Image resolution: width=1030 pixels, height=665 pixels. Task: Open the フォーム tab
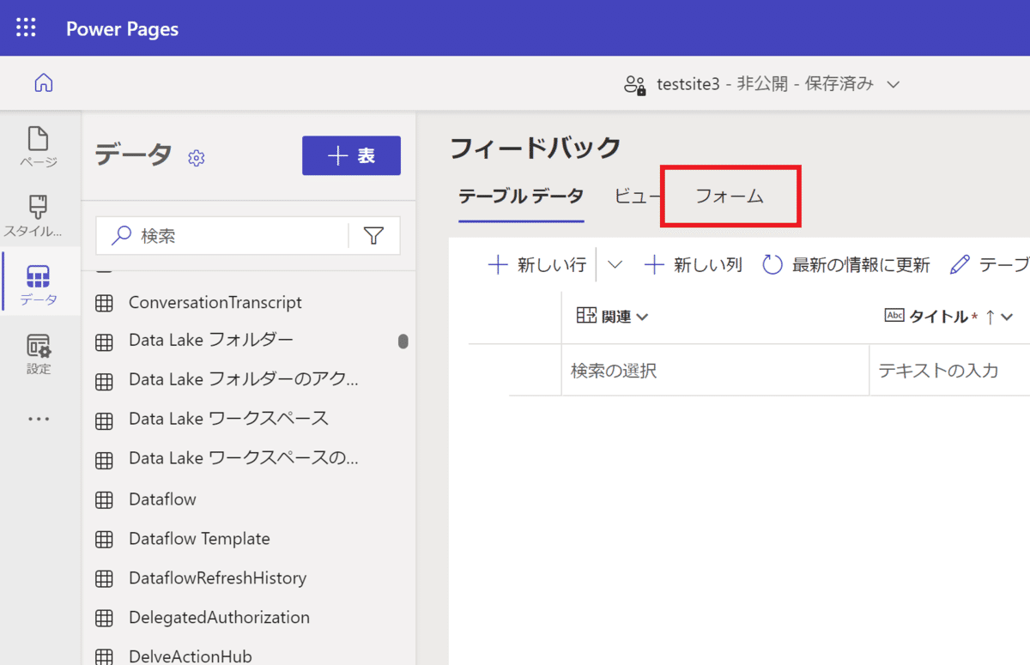(730, 196)
